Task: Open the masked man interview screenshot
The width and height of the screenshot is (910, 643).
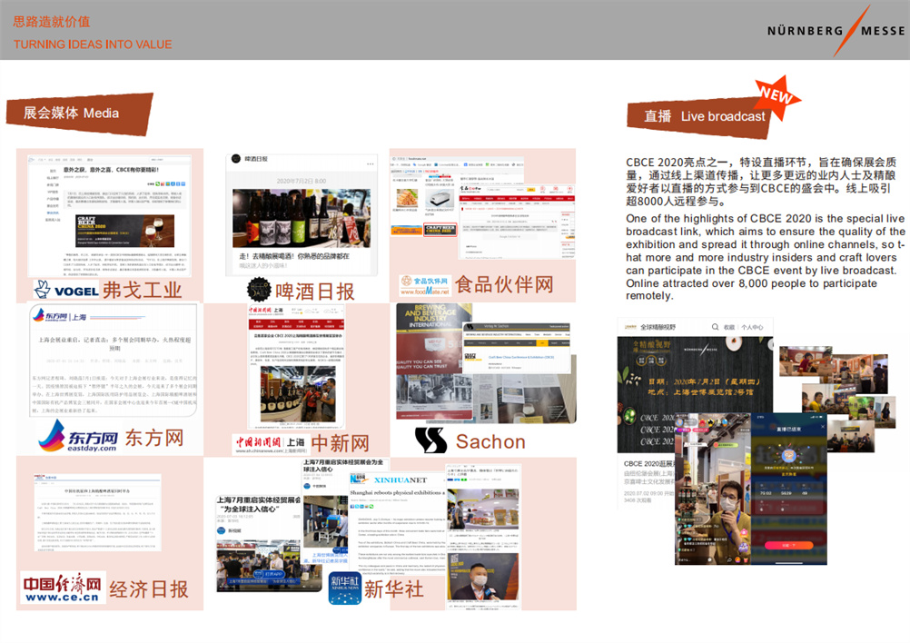Action: 483,537
